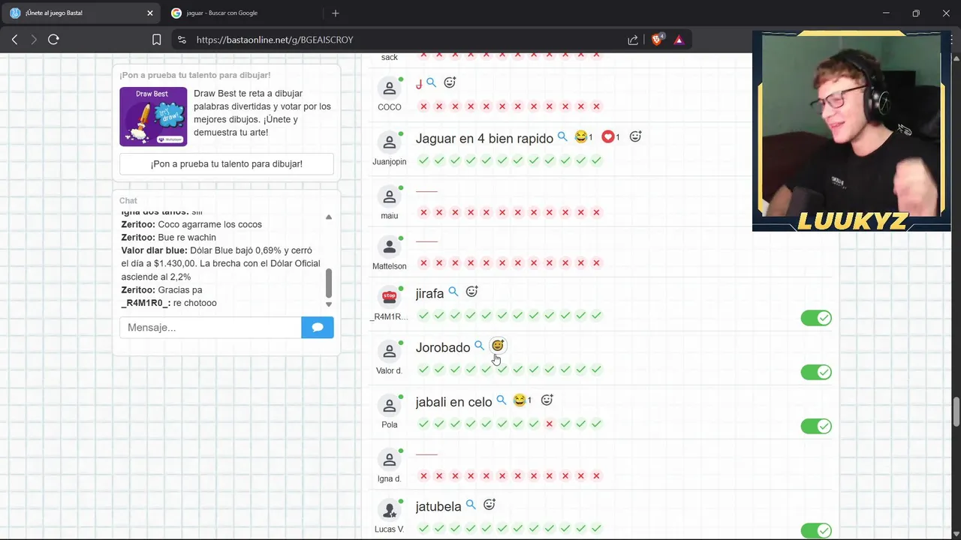
Task: Click player name 'Pola'
Action: click(x=389, y=424)
